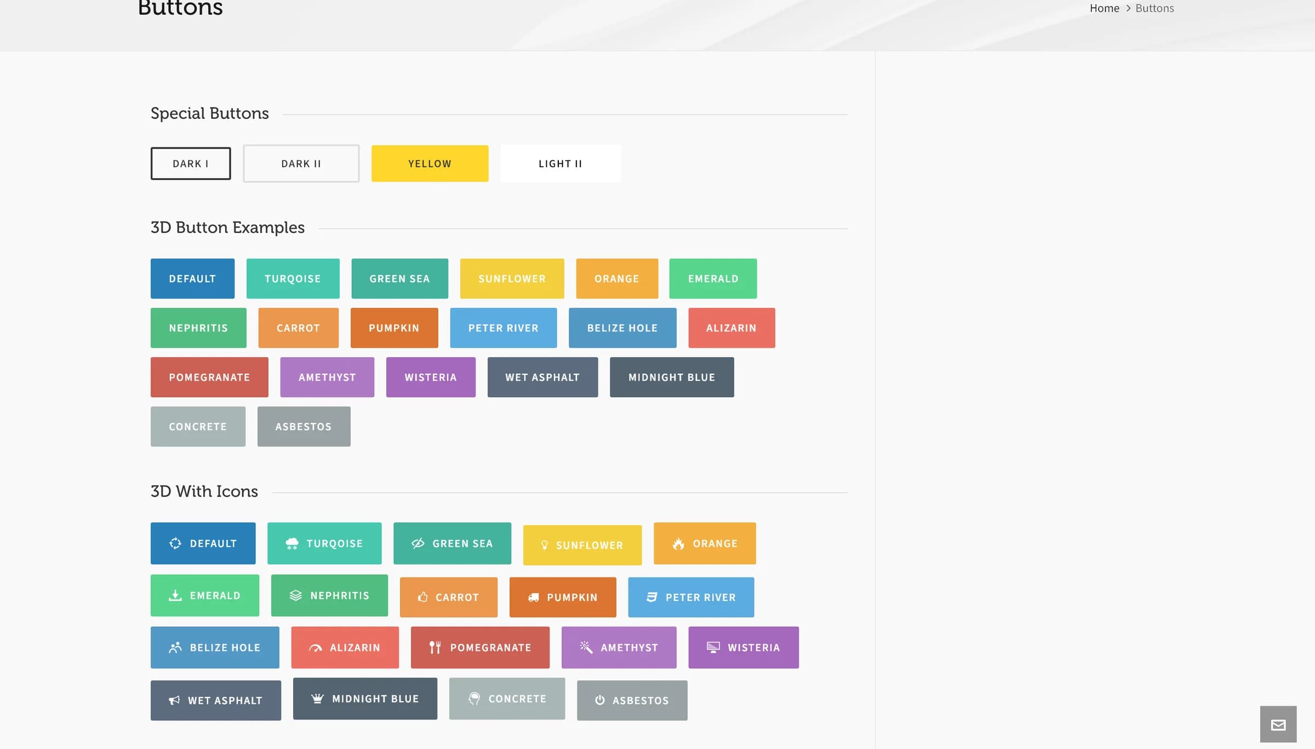Click the megaphone icon on Wet Asphalt
This screenshot has width=1315, height=749.
tap(174, 700)
